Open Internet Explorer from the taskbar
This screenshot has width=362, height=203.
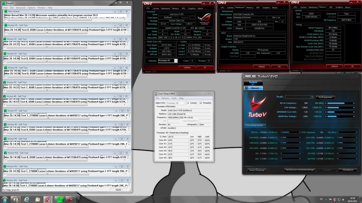pyautogui.click(x=27, y=199)
